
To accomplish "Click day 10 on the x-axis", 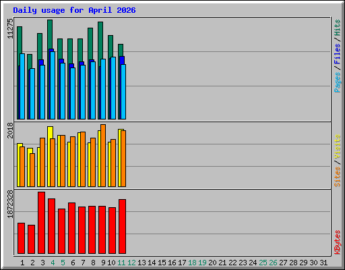I will pyautogui.click(x=111, y=263).
